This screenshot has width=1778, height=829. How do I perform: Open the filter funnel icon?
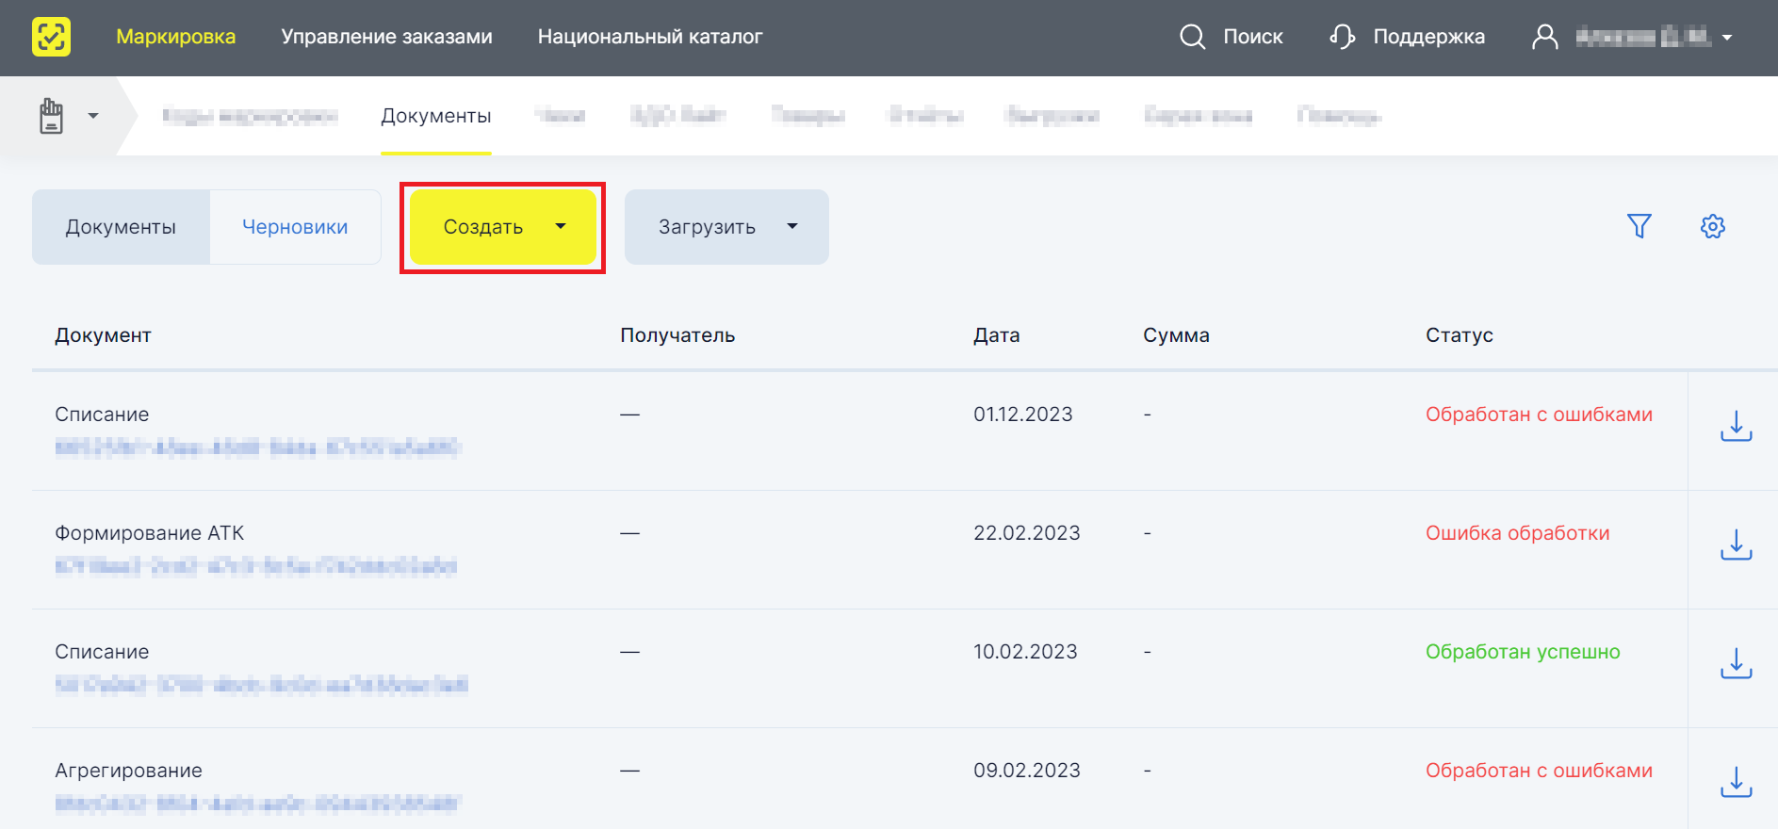pos(1639,226)
